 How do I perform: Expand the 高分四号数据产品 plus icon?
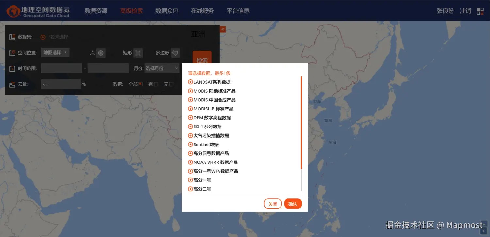(x=190, y=153)
